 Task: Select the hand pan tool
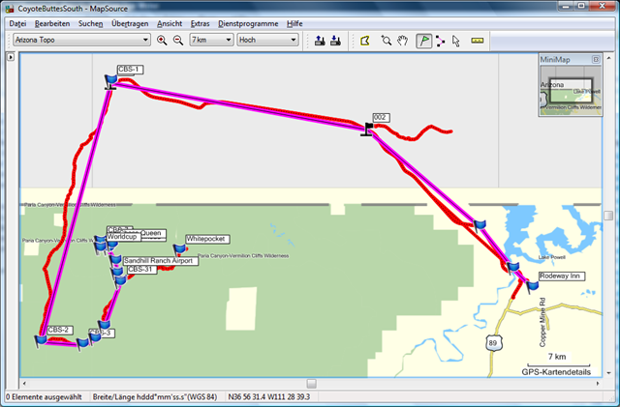(402, 41)
